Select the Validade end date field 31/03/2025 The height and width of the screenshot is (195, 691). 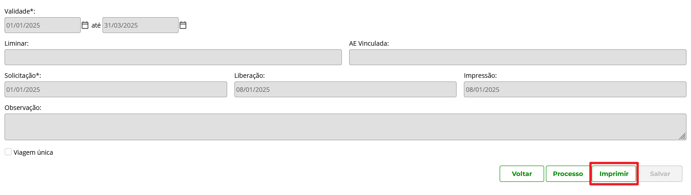coord(140,25)
